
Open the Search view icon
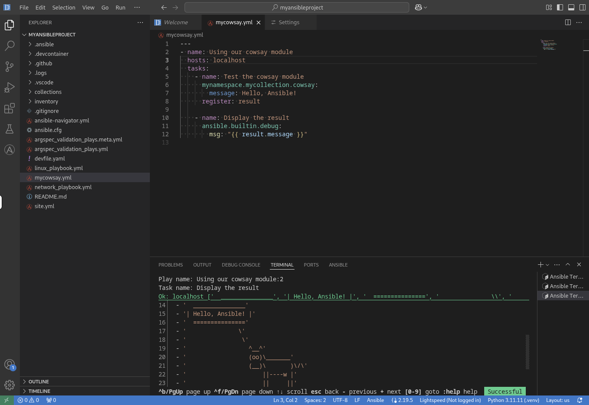pos(10,46)
